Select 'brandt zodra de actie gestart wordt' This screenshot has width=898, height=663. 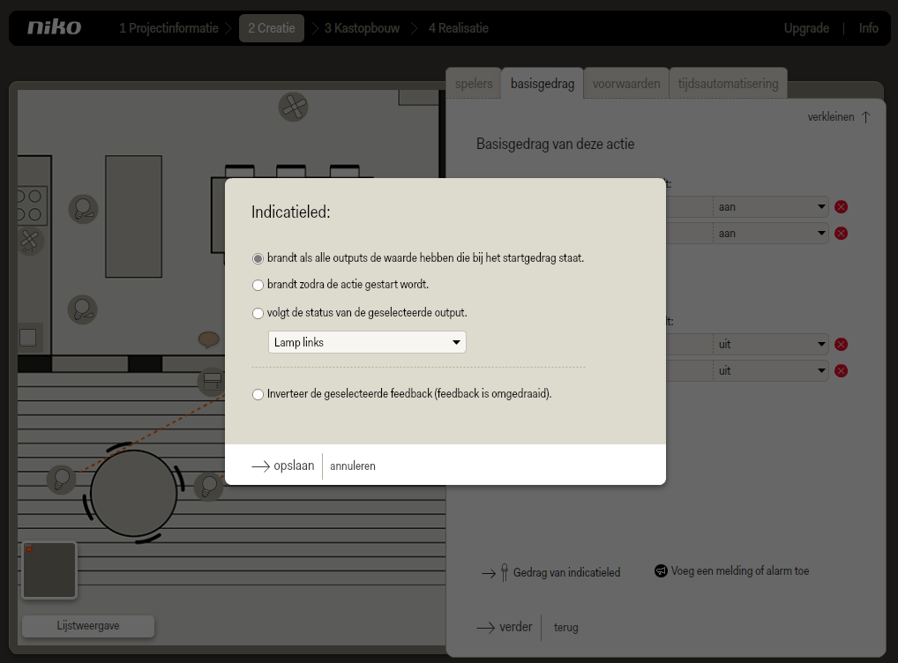tap(258, 285)
